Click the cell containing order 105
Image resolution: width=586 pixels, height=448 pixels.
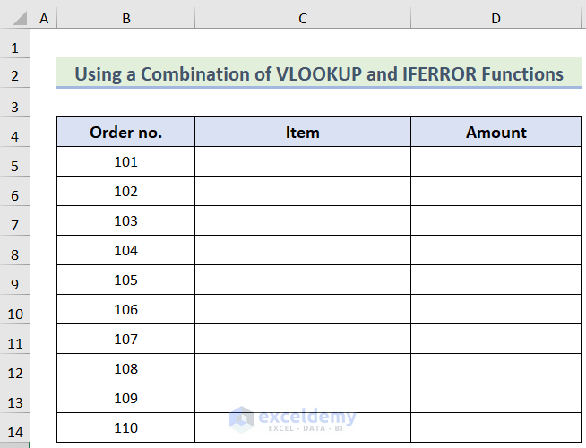[125, 280]
